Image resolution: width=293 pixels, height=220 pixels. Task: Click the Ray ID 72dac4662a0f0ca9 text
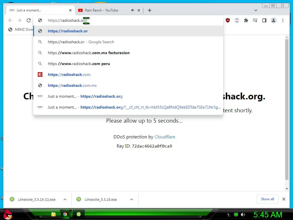point(144,146)
